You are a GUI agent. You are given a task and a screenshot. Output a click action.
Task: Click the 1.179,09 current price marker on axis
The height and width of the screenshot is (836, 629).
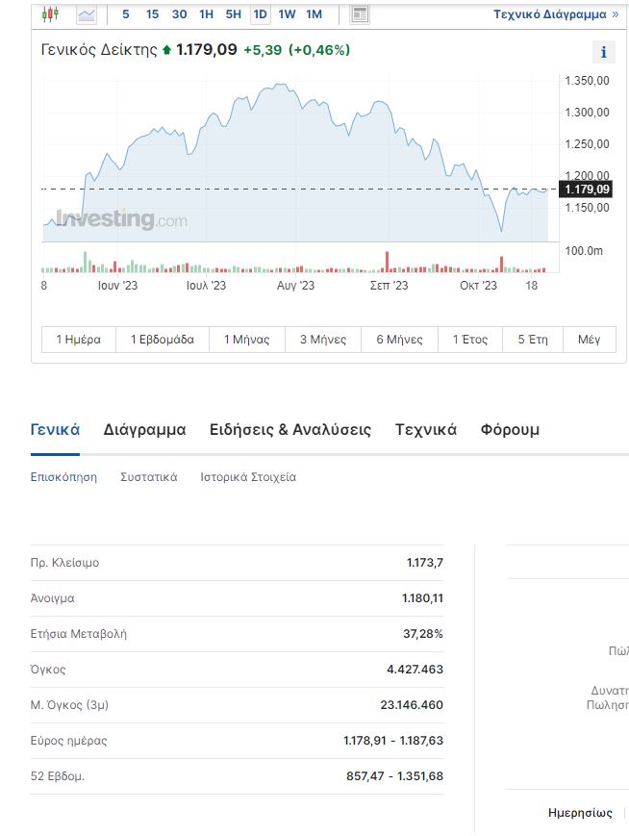(x=587, y=189)
